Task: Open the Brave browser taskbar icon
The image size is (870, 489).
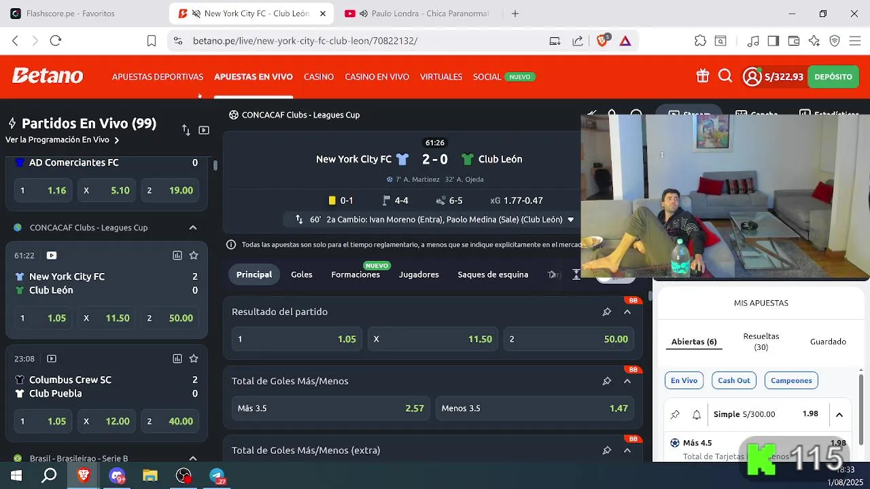Action: 84,475
